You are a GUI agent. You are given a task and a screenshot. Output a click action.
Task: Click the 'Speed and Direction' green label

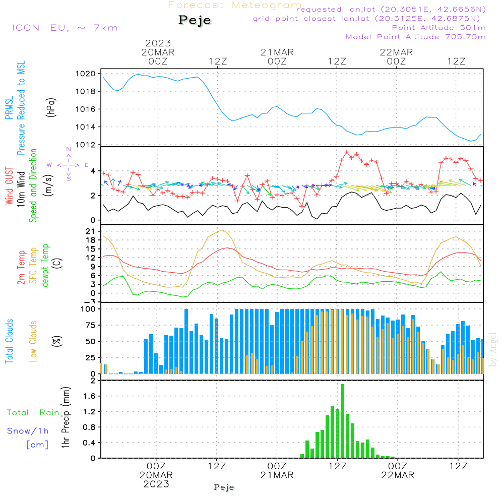33,185
